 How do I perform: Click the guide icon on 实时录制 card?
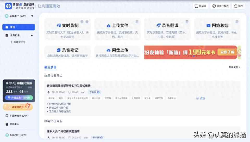(82, 22)
